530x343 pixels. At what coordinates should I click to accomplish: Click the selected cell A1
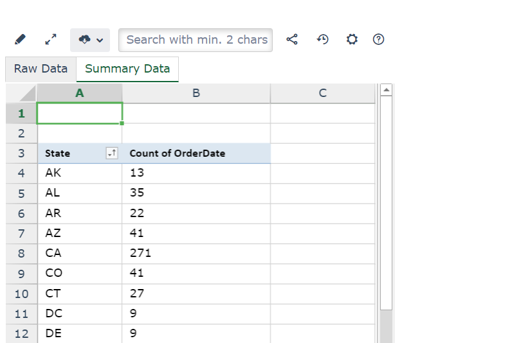pos(79,114)
